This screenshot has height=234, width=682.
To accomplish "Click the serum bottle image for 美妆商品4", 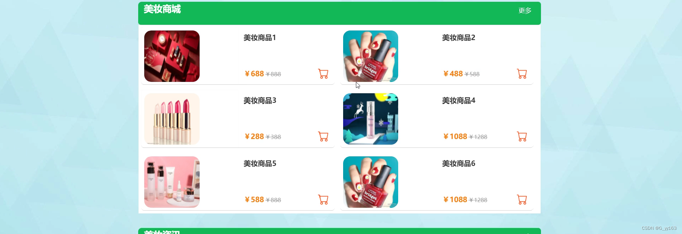I will [370, 119].
